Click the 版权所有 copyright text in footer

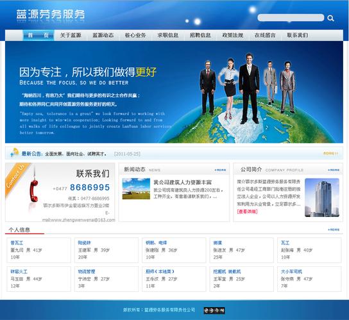[159, 310]
